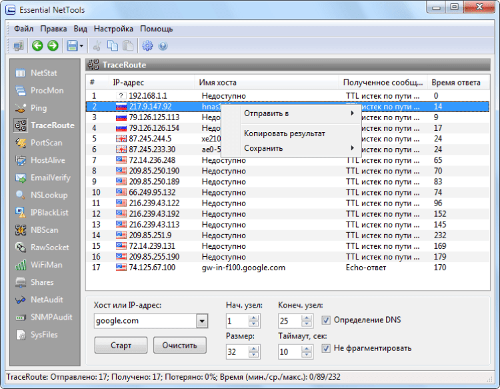Open settings via the gear toolbar icon

[147, 45]
